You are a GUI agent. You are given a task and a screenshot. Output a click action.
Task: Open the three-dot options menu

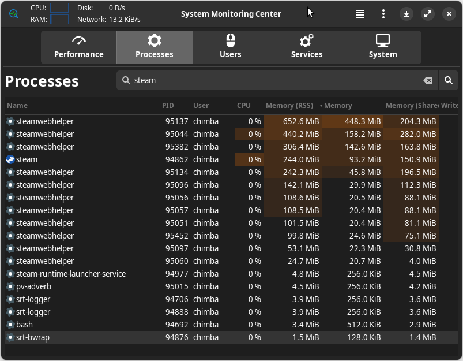pos(383,14)
